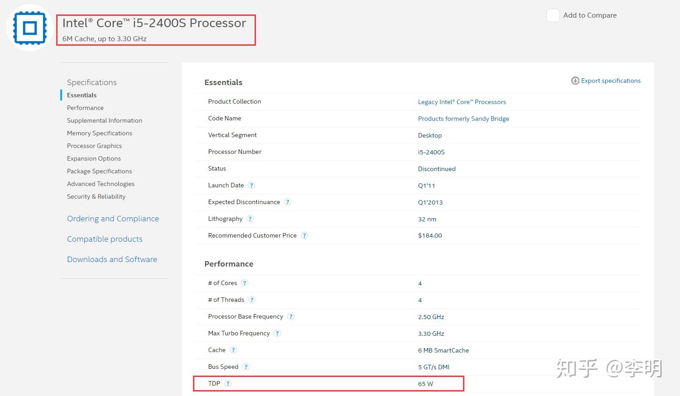680x396 pixels.
Task: Click the 6 MB SmartCache value
Action: tap(444, 350)
